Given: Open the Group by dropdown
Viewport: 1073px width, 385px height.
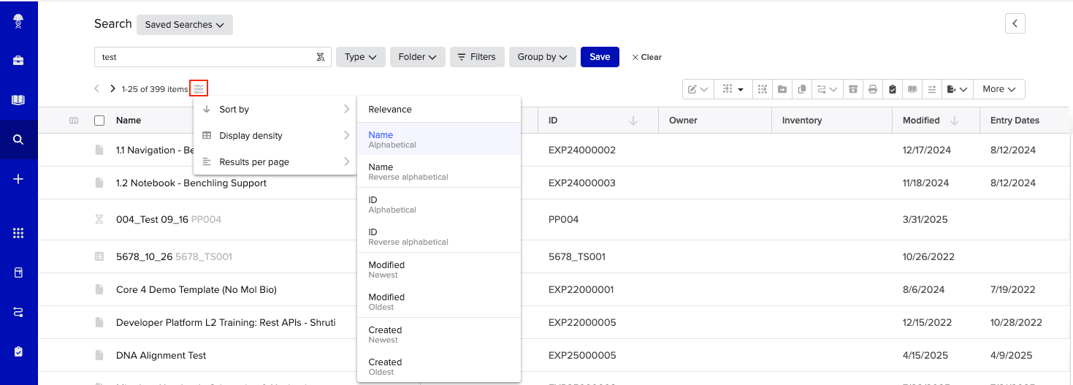Looking at the screenshot, I should (x=542, y=57).
